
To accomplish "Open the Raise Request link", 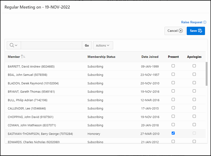I will (x=191, y=22).
